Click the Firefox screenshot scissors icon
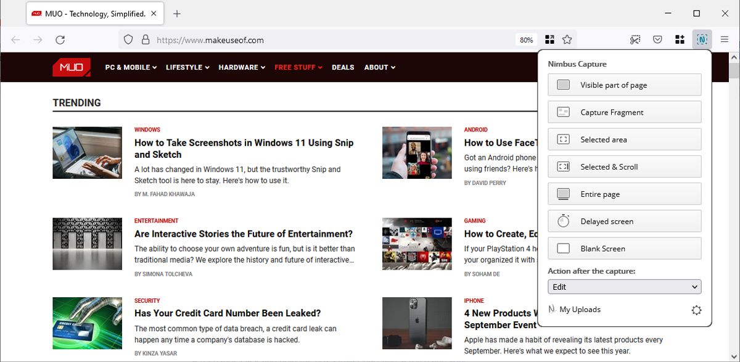 click(635, 39)
